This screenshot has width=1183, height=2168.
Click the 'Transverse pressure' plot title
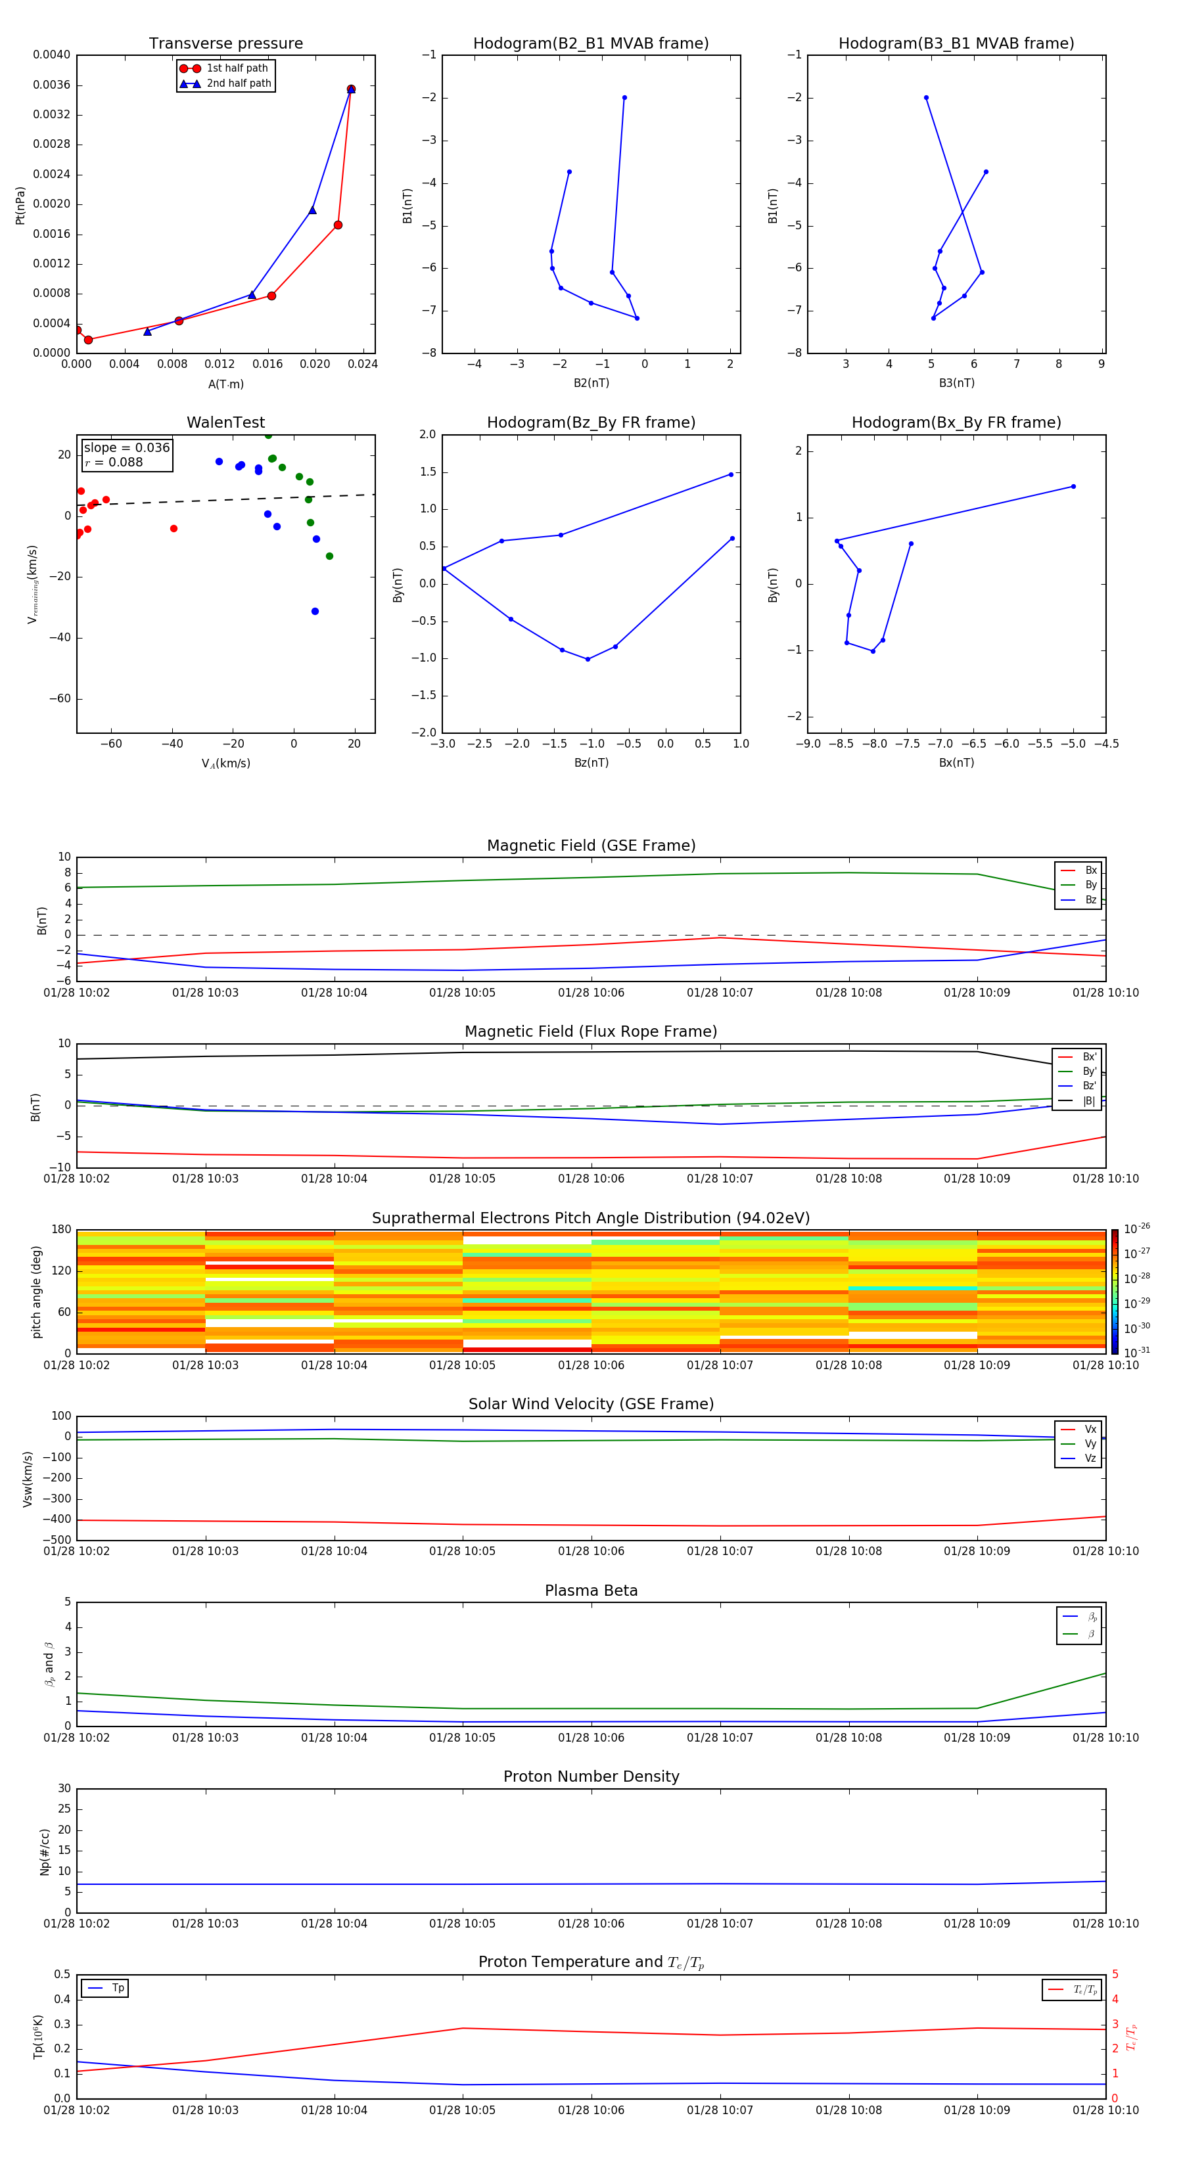225,44
